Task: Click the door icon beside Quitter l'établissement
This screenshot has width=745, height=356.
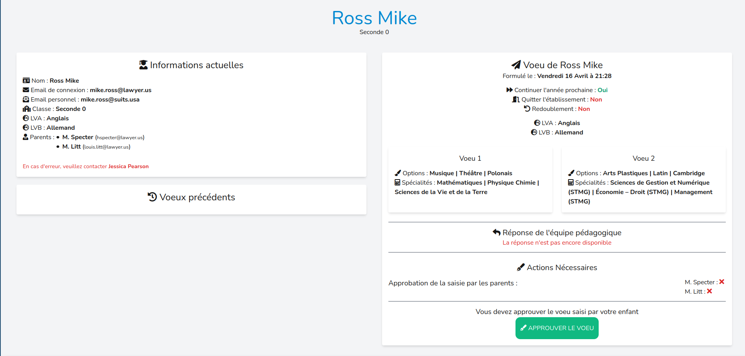Action: coord(516,100)
